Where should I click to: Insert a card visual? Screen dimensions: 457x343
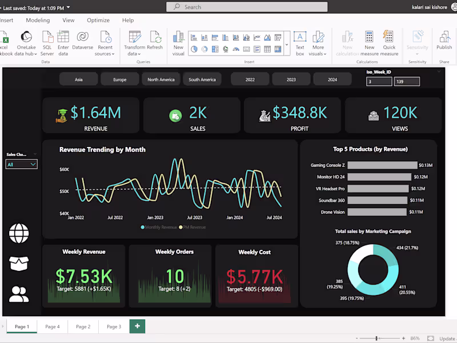(246, 49)
